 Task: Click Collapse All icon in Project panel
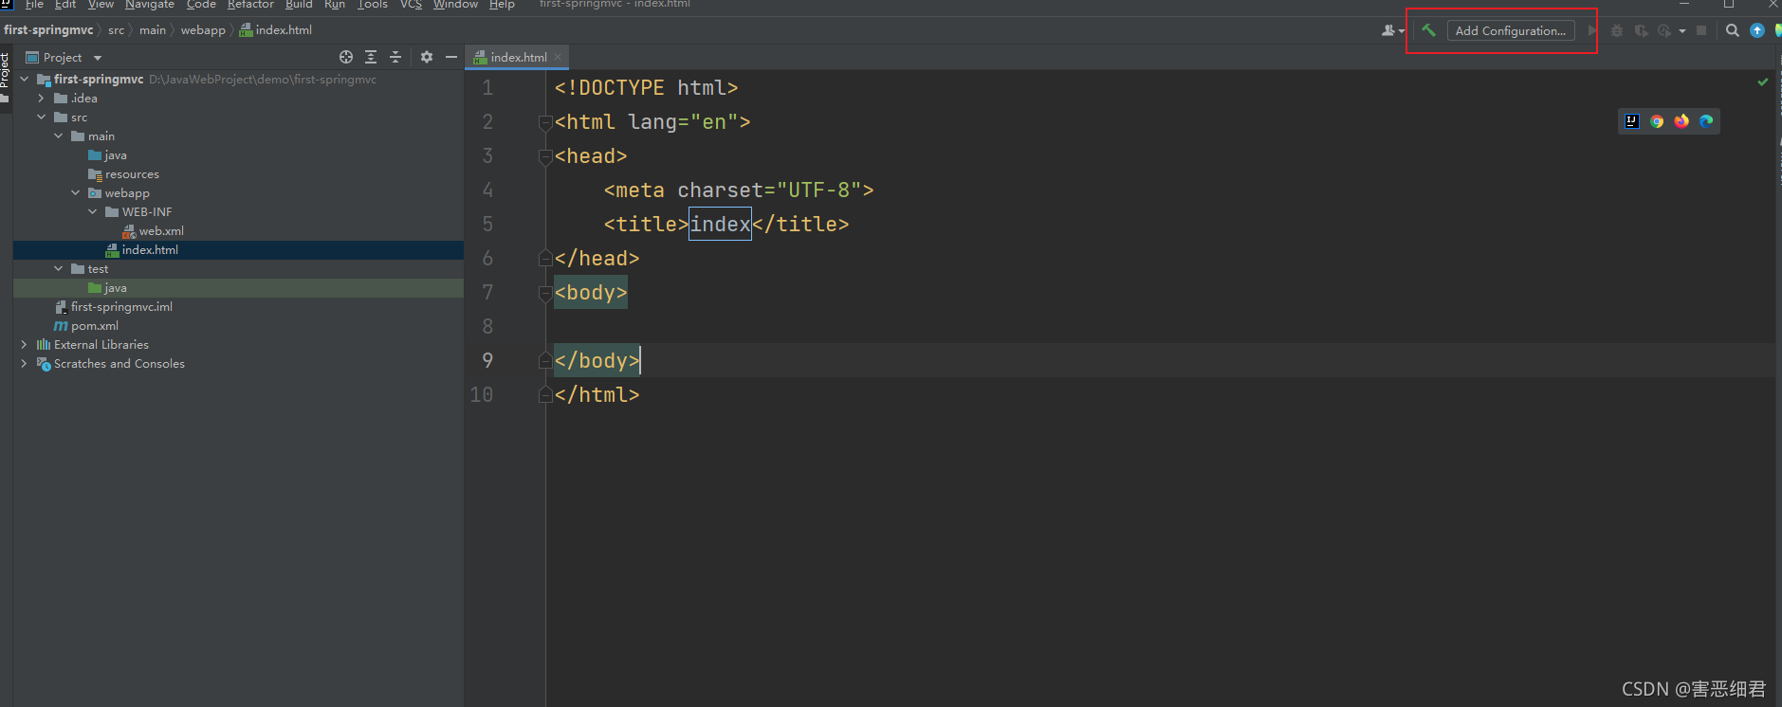tap(395, 57)
